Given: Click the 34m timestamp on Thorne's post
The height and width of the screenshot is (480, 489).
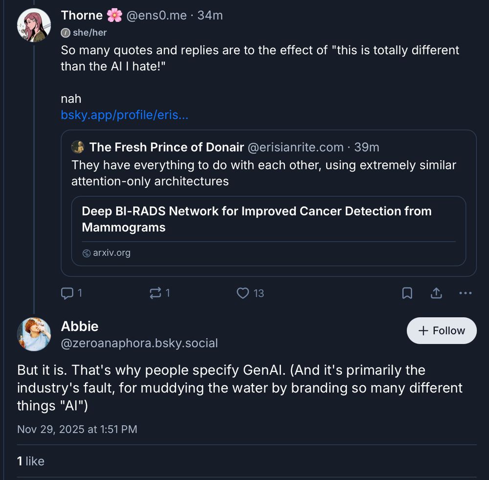Looking at the screenshot, I should coord(211,15).
